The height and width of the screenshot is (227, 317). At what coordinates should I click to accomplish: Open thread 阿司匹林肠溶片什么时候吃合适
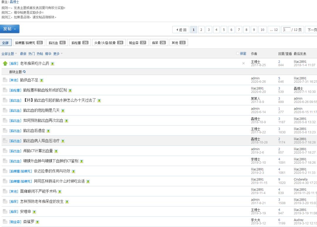point(59,182)
